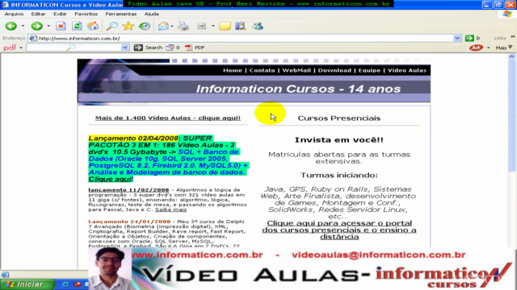Click the Iniciar start button
The image size is (517, 290).
[27, 284]
